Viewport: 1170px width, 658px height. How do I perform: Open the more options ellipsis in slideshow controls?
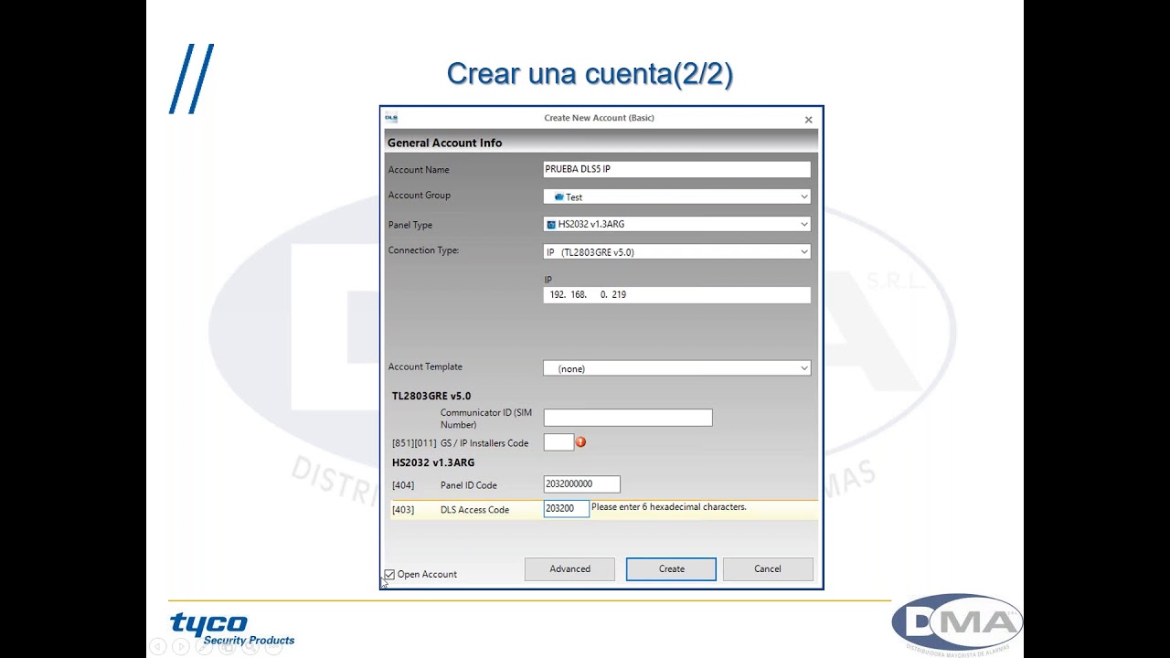(x=273, y=647)
